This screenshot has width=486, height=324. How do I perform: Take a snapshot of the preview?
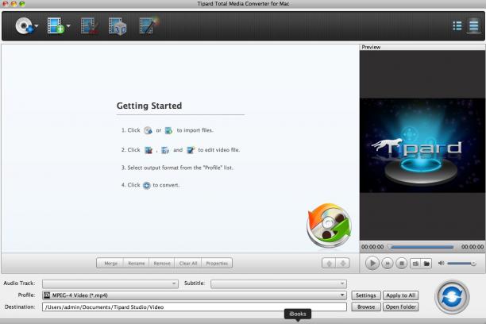[x=415, y=264]
